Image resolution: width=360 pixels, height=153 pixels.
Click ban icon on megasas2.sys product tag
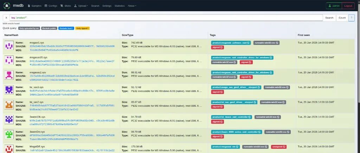[271, 72]
